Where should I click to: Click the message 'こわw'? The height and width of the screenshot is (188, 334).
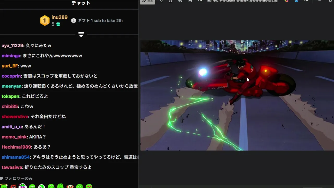click(x=27, y=107)
